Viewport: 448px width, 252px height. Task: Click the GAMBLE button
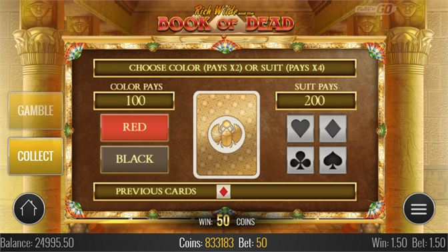click(35, 111)
